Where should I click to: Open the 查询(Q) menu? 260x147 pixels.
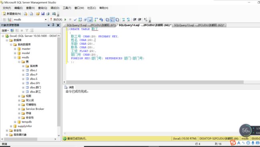42,8
